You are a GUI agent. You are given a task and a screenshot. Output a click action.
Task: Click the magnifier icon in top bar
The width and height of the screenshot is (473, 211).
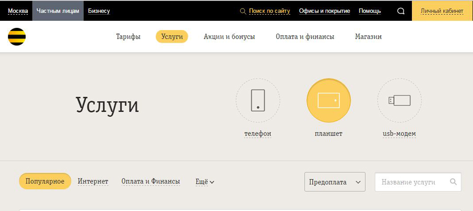(x=401, y=11)
